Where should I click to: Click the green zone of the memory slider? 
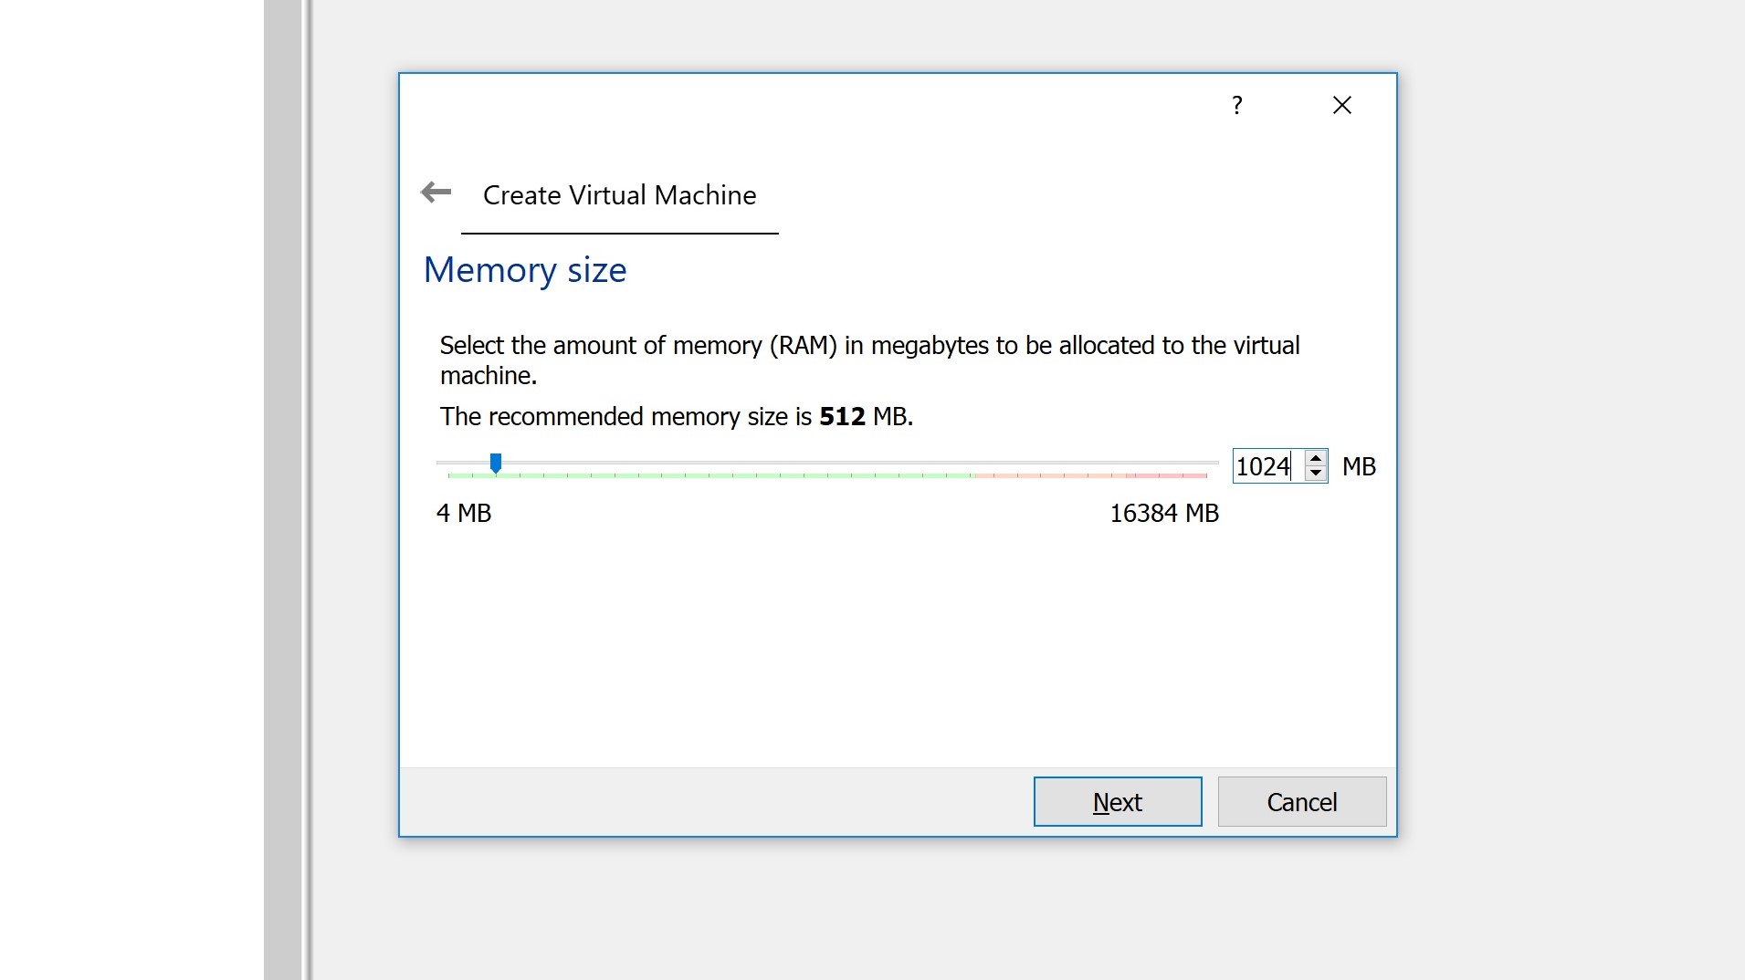click(x=731, y=474)
